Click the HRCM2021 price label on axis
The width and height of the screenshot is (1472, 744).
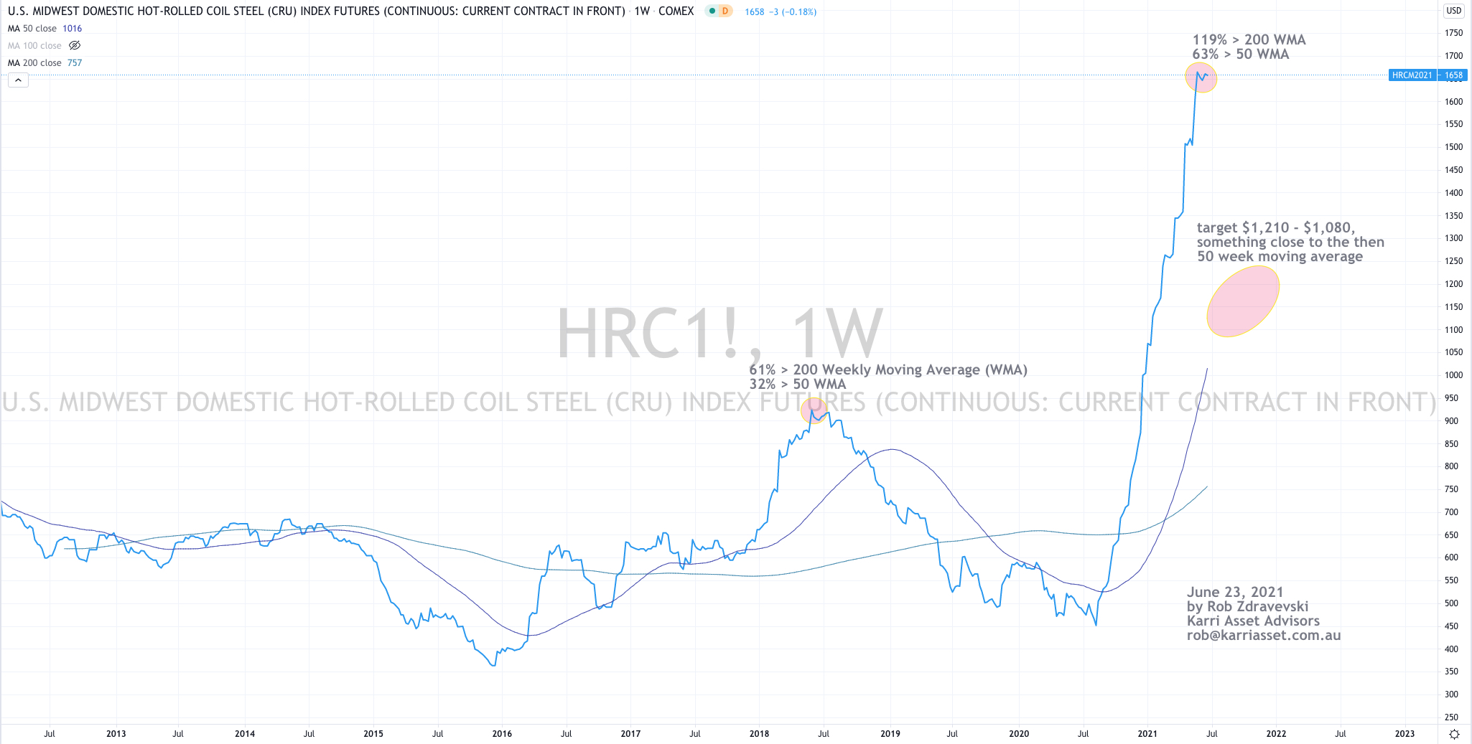coord(1412,75)
